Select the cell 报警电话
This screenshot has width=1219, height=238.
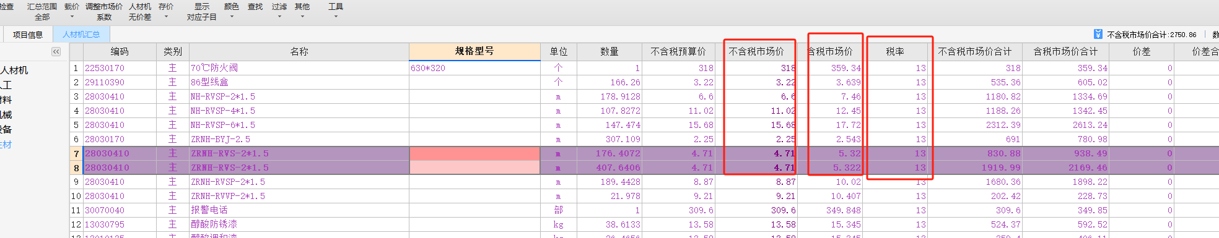click(299, 210)
